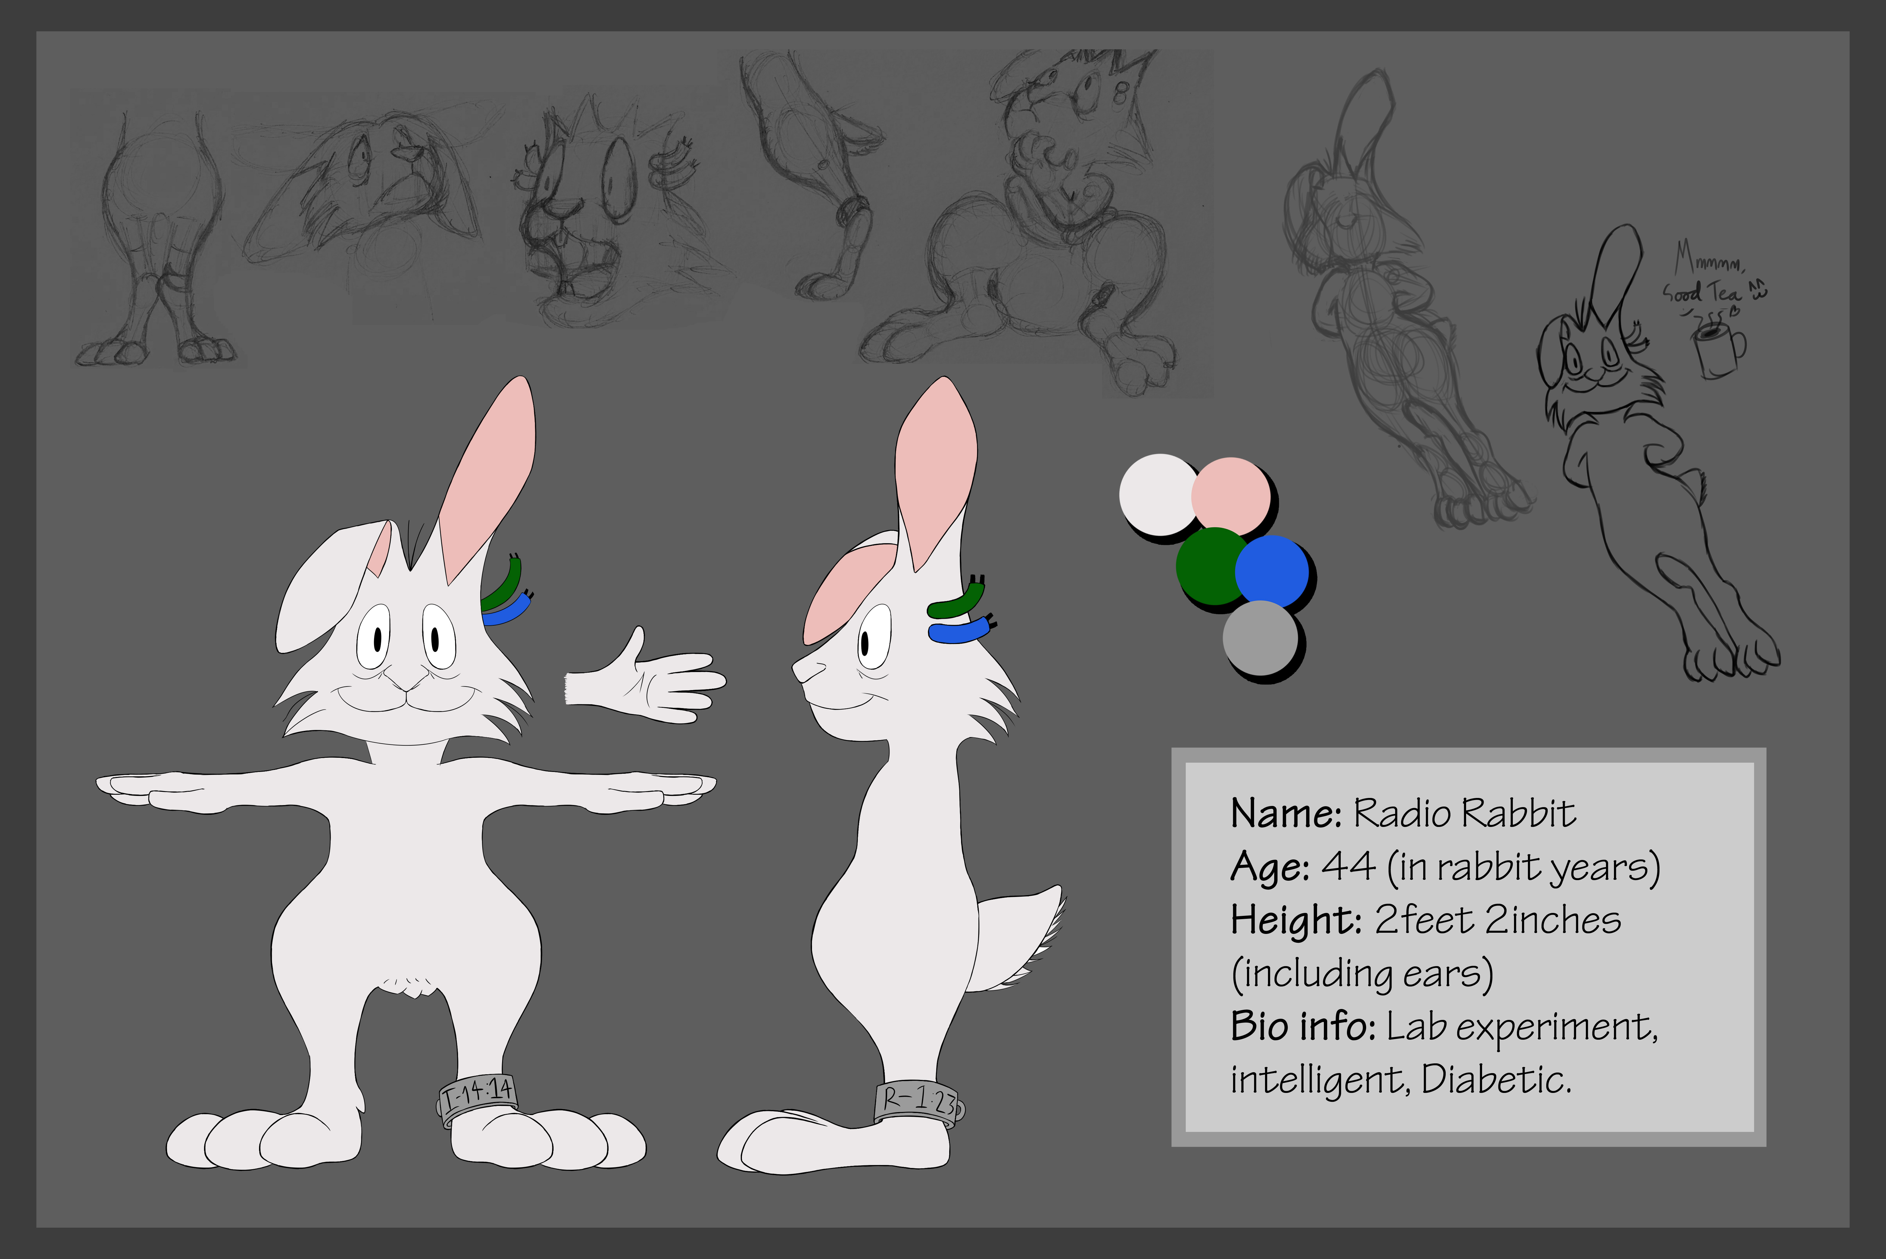This screenshot has height=1259, width=1886.
Task: Click the I-14:14 ankle tag
Action: pyautogui.click(x=478, y=1095)
